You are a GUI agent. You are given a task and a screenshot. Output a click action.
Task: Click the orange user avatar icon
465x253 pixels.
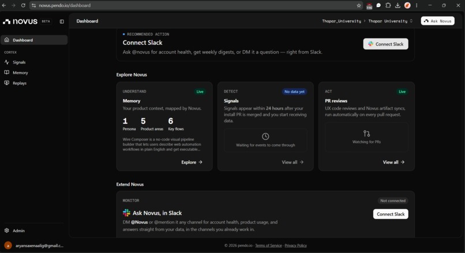(8, 246)
